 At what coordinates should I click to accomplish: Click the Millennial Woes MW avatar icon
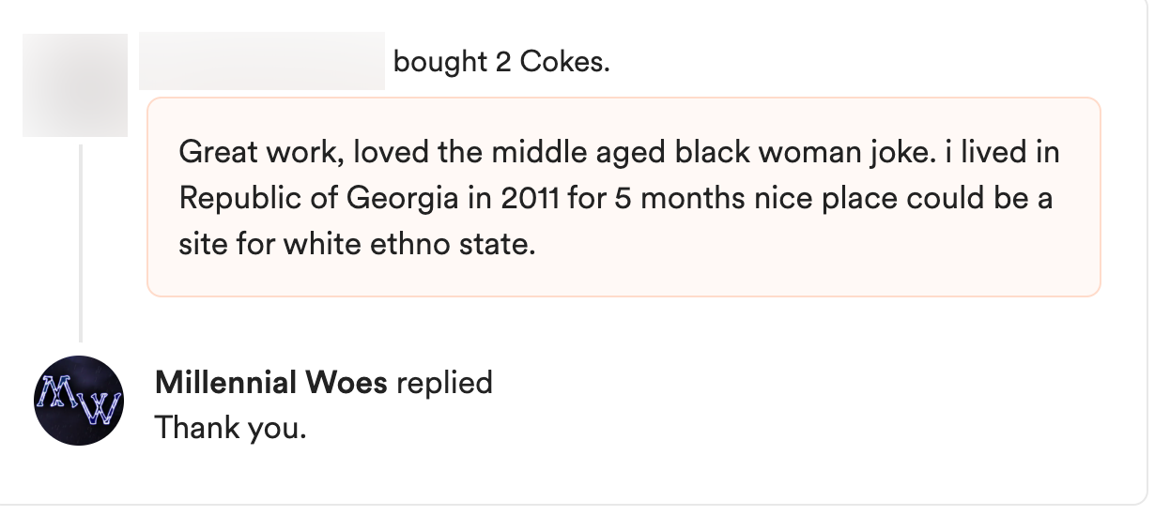tap(79, 401)
